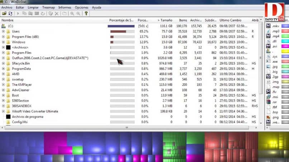This screenshot has width=289, height=162.
Task: Select the Config.Msi folder row
Action: click(x=20, y=122)
